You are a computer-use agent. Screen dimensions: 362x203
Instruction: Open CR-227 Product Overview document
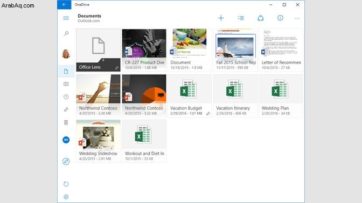pyautogui.click(x=144, y=50)
